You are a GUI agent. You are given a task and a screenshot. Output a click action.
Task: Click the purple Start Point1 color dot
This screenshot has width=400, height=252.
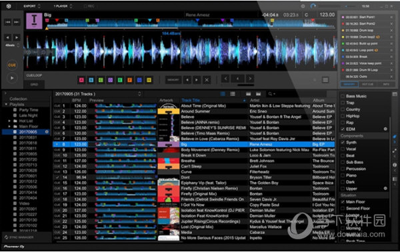343,17
